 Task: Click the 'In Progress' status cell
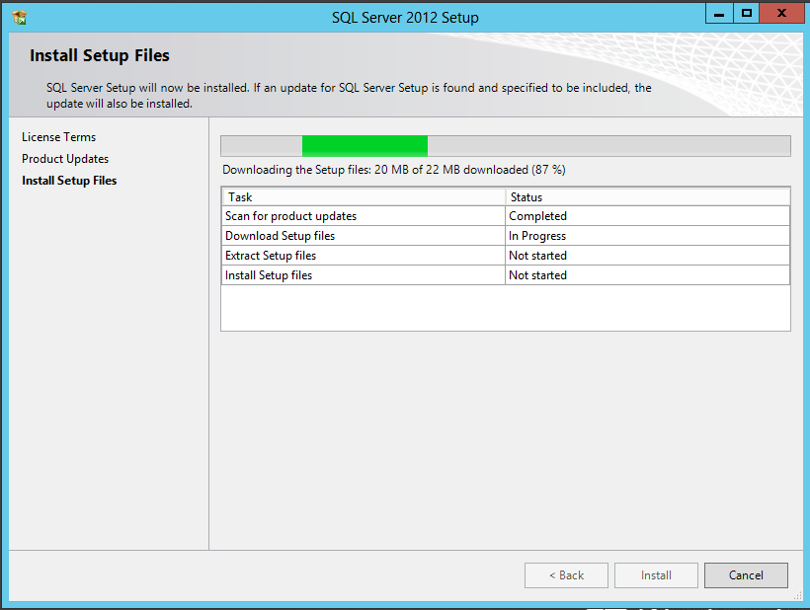(x=648, y=236)
